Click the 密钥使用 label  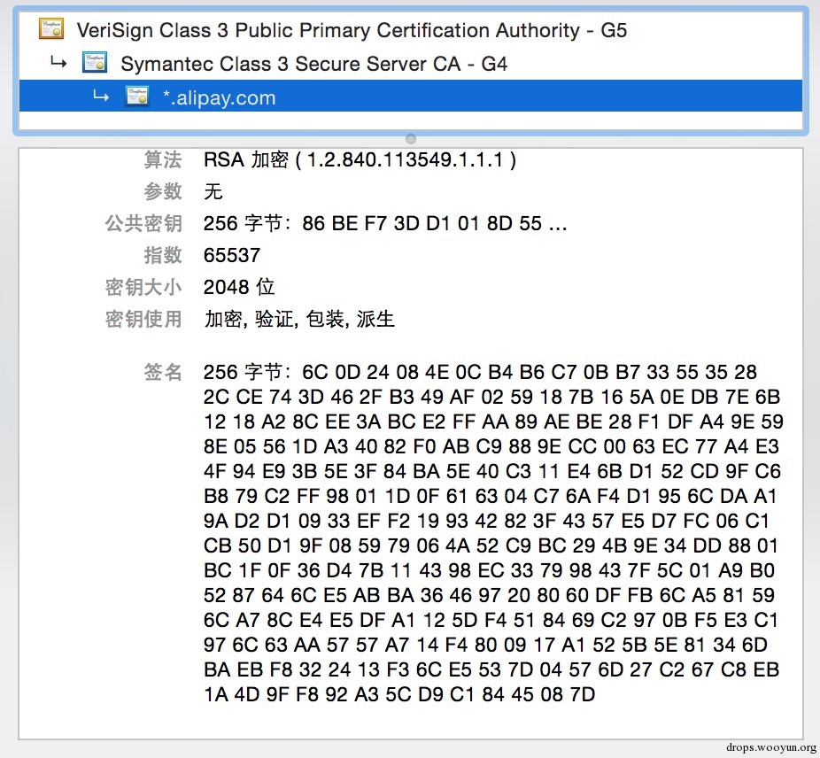[143, 319]
